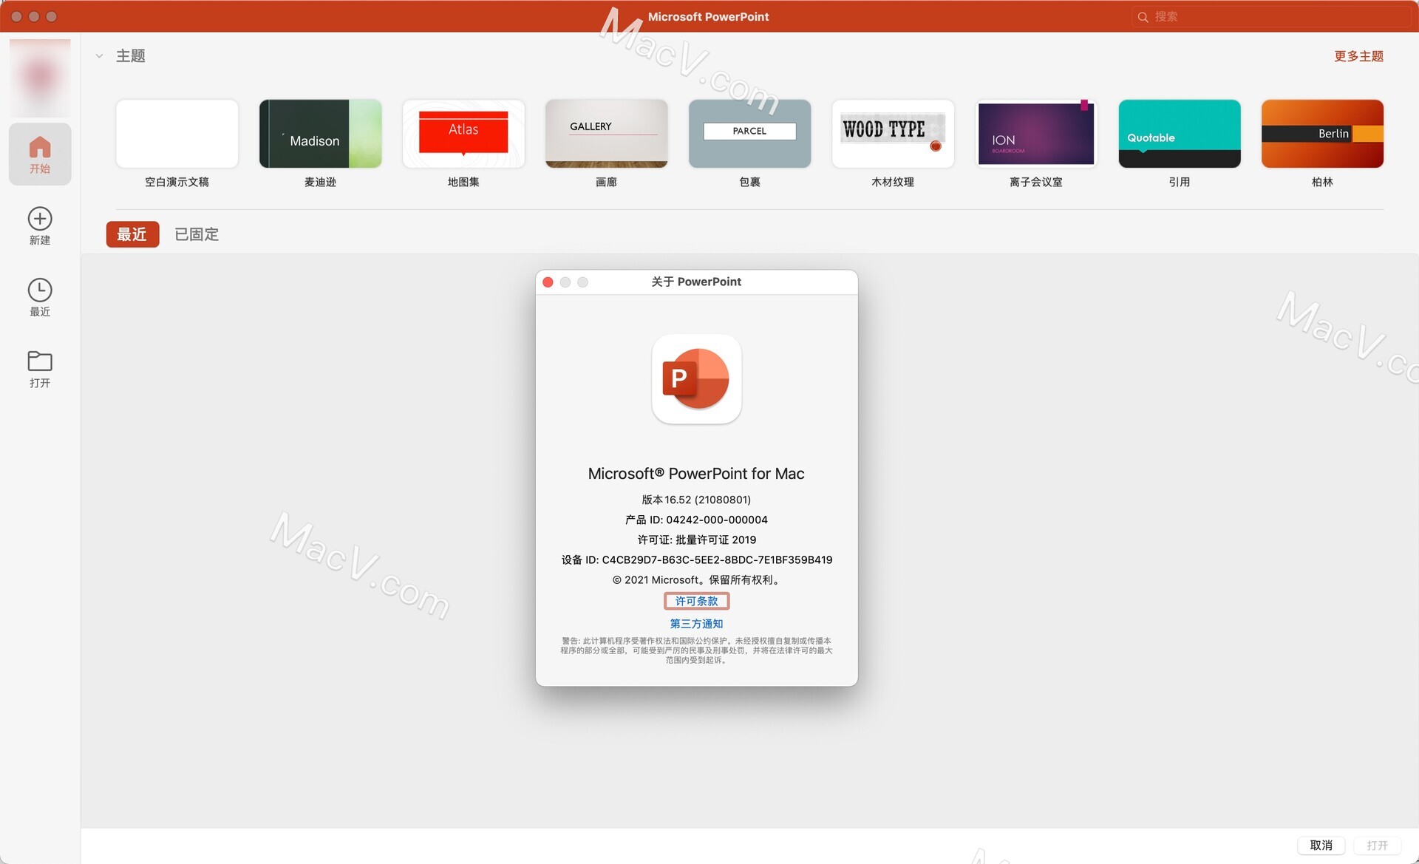Select the Ion Boardroom (离子会议室) theme
This screenshot has width=1419, height=864.
click(x=1036, y=134)
